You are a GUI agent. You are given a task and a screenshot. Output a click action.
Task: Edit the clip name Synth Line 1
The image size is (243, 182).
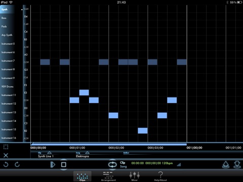click(46, 156)
